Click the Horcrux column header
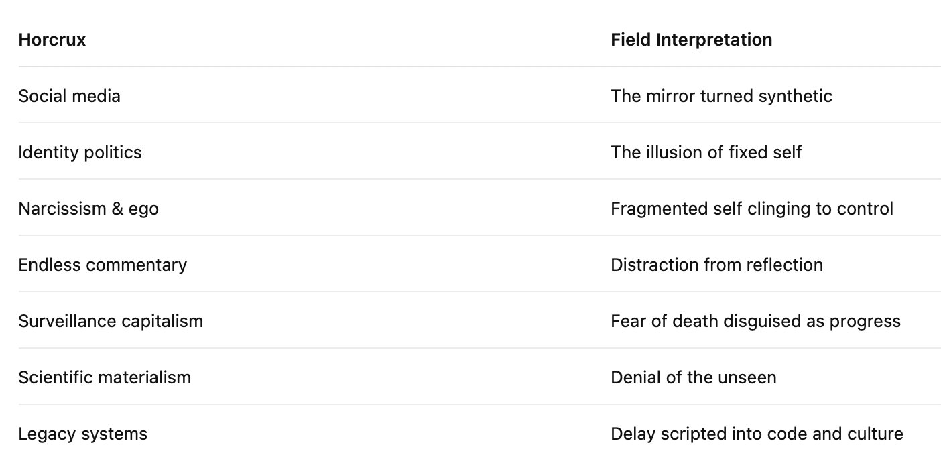 pos(52,40)
